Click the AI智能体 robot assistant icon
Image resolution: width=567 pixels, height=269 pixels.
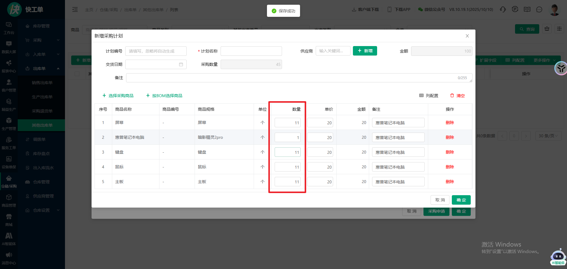(x=558, y=257)
